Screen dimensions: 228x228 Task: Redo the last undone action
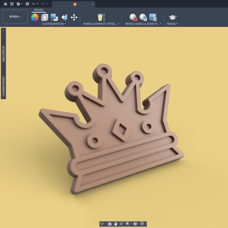(x=43, y=4)
